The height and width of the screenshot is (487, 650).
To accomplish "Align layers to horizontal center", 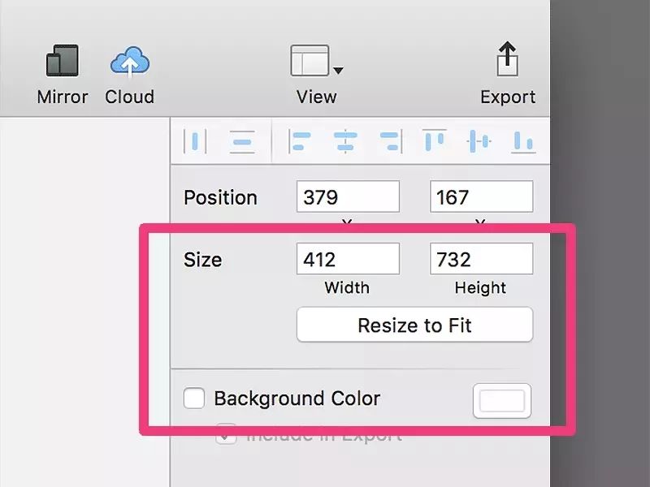I will [346, 142].
